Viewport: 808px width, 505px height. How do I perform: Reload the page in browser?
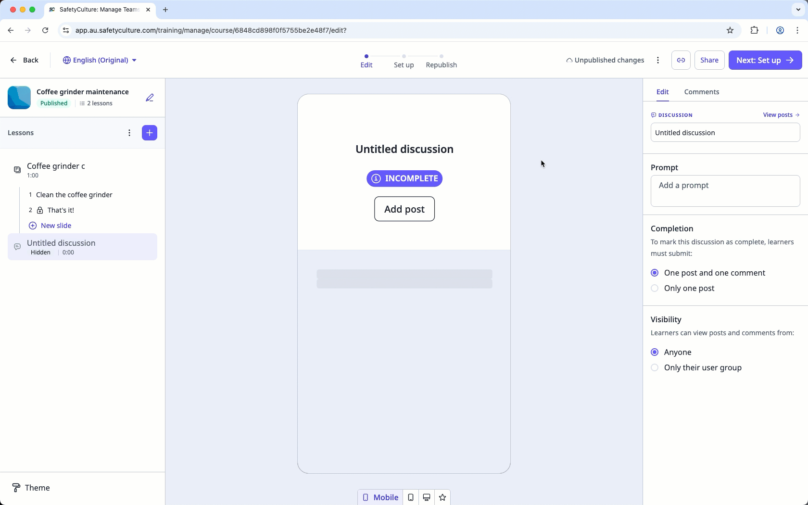pyautogui.click(x=45, y=30)
